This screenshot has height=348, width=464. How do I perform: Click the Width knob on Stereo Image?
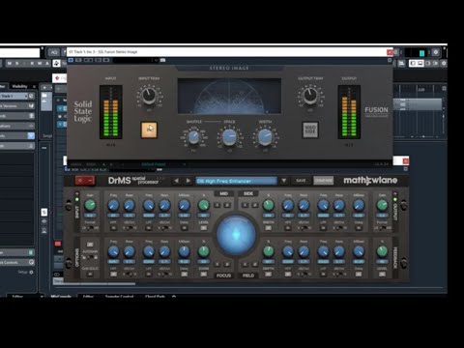(x=265, y=137)
